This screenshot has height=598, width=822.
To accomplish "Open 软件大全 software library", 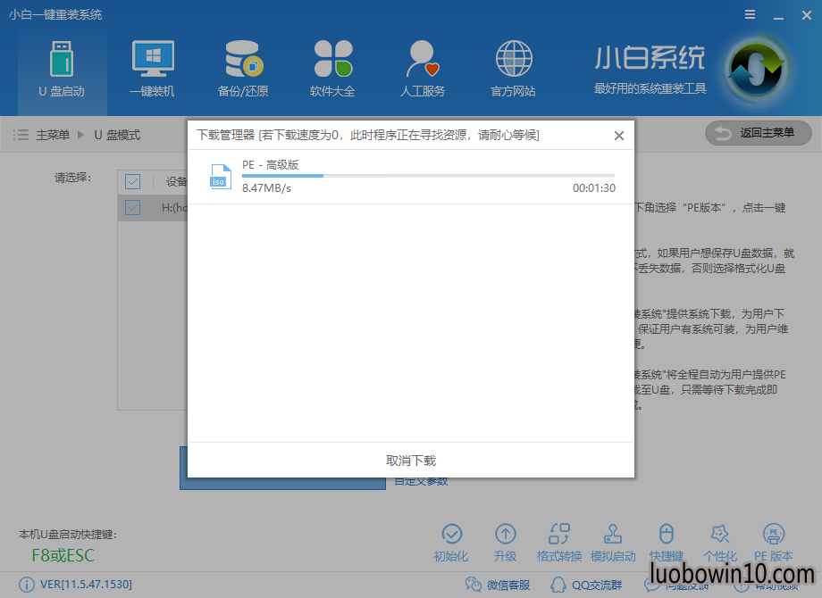I will click(x=332, y=70).
